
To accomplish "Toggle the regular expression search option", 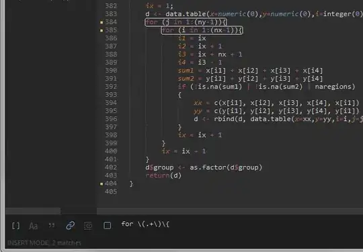I will (15, 226).
